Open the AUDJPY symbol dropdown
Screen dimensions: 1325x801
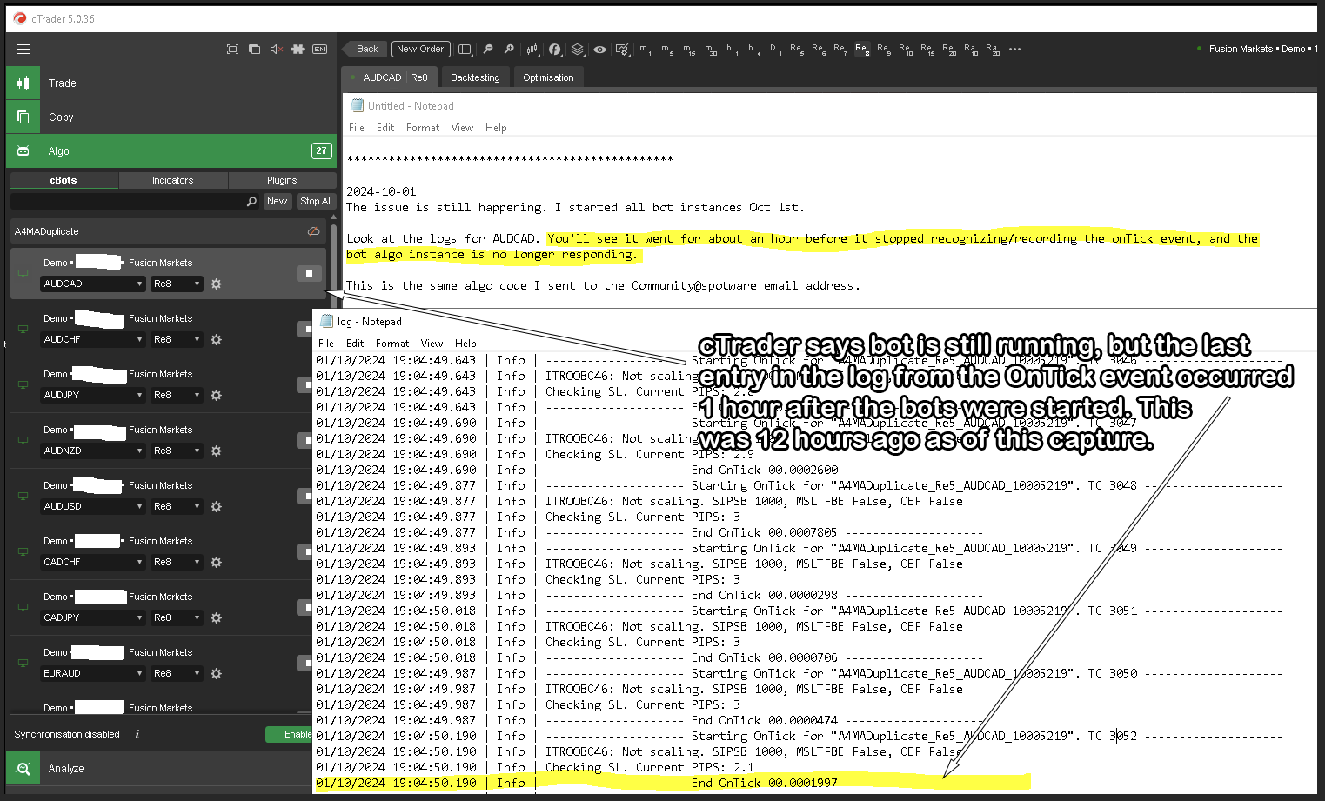point(93,395)
